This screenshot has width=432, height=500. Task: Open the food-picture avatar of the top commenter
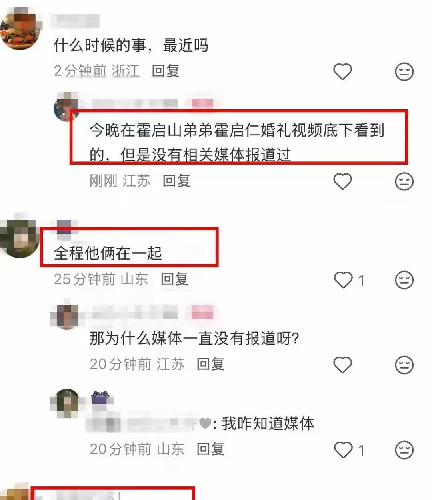(20, 30)
